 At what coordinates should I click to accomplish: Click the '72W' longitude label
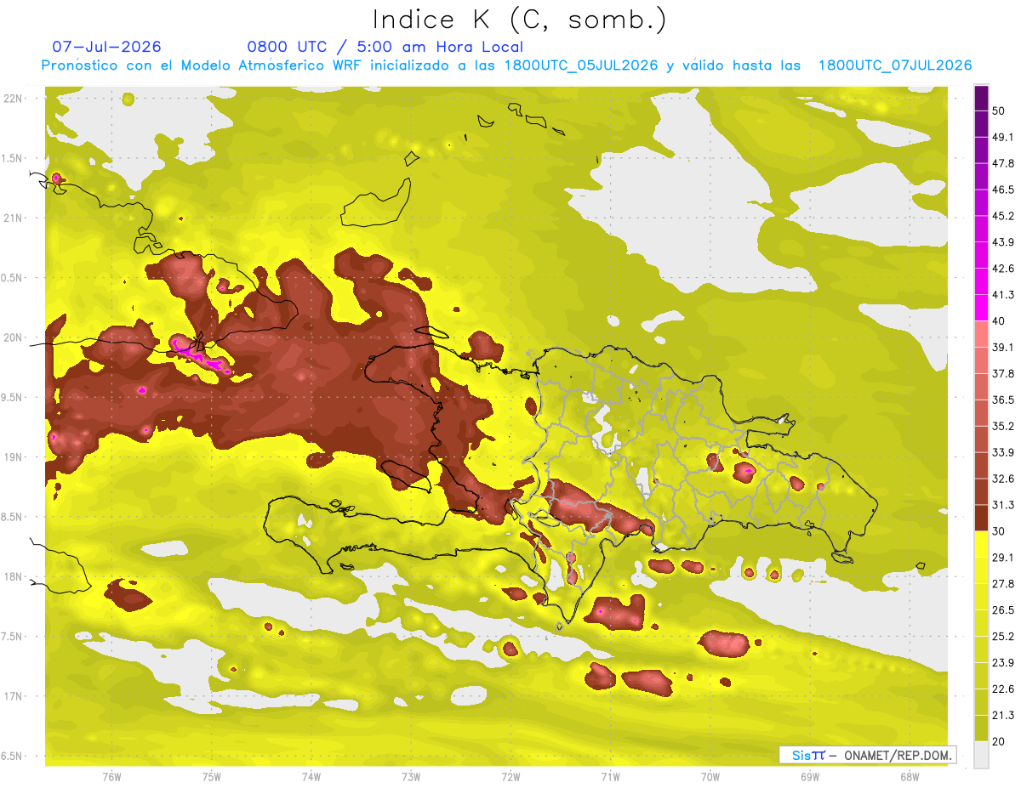510,776
